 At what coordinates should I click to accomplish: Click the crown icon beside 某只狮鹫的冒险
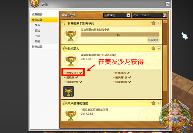point(64,103)
